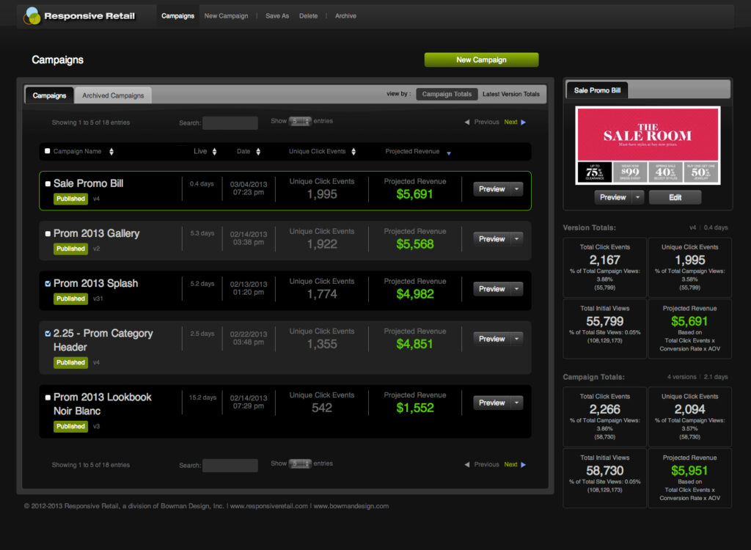Open bottom Show entries count selector
The width and height of the screenshot is (751, 550).
point(300,463)
